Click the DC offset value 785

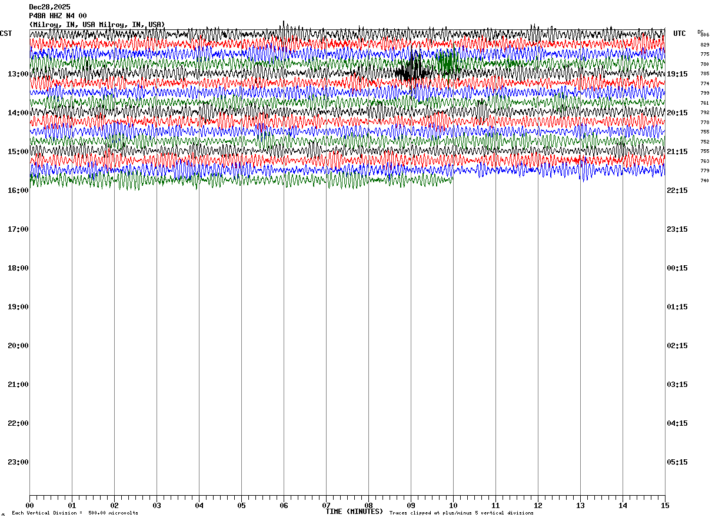coord(704,74)
